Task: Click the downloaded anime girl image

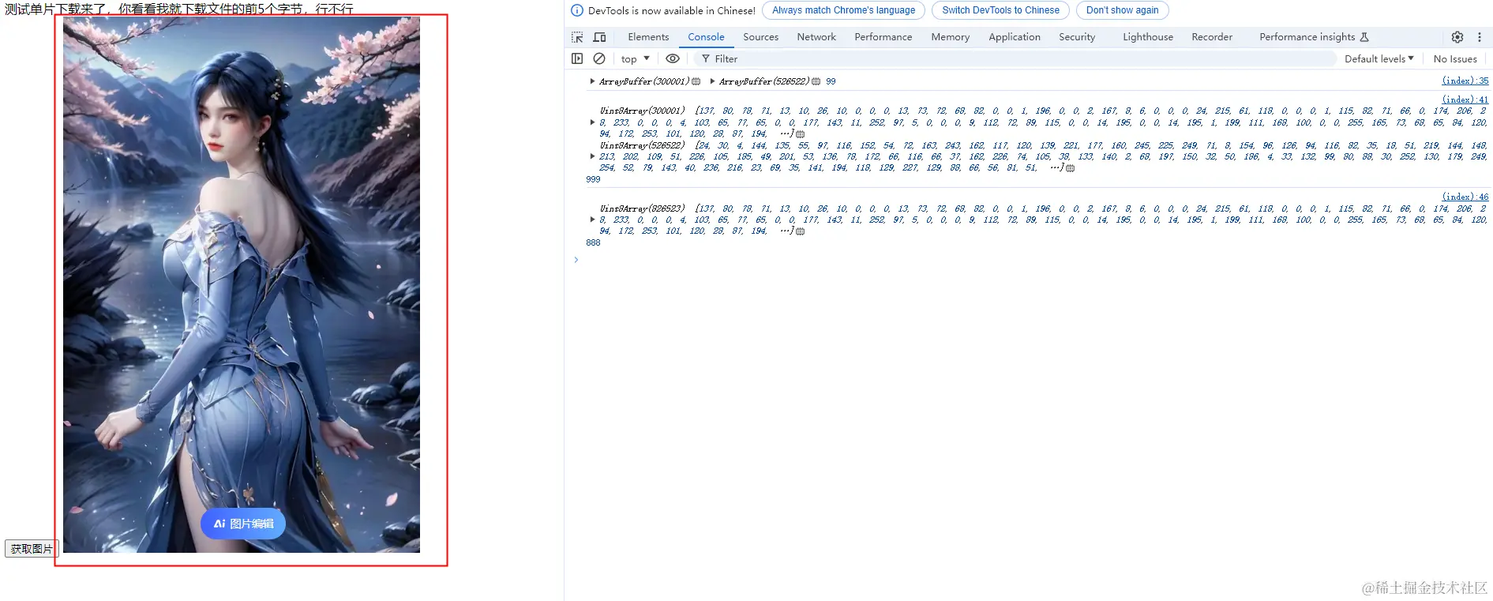Action: pyautogui.click(x=242, y=284)
